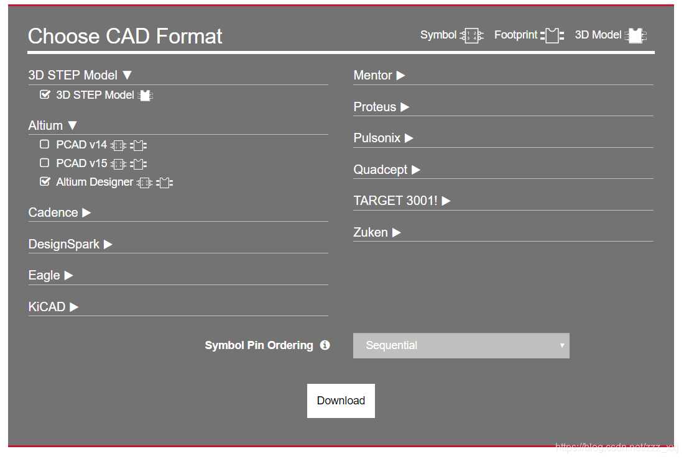The height and width of the screenshot is (459, 684).
Task: Uncheck the 3D STEP Model checkbox
Action: pyautogui.click(x=45, y=94)
